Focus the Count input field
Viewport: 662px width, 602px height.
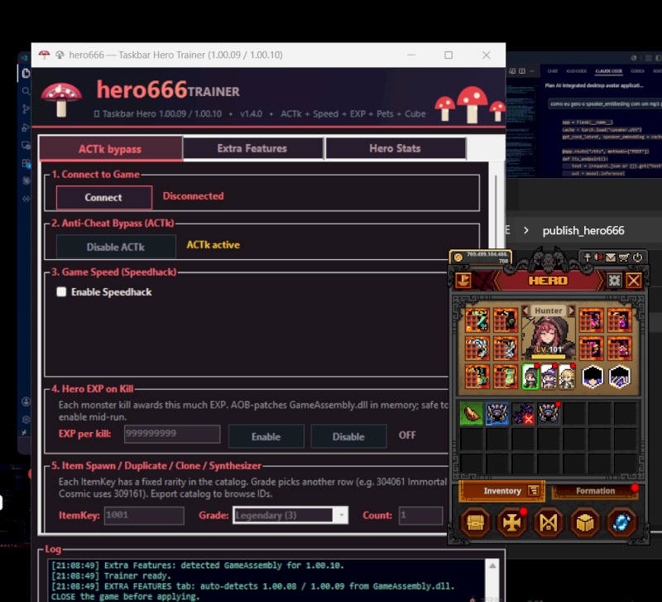point(421,515)
